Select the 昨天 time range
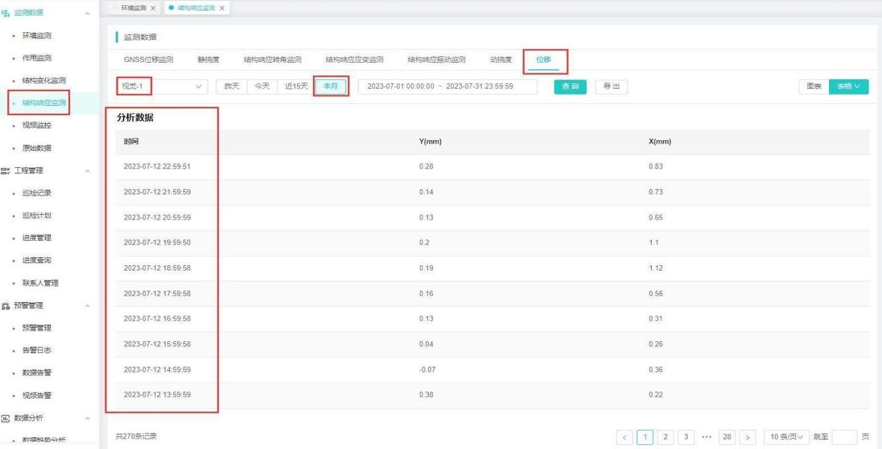The image size is (882, 449). pyautogui.click(x=231, y=87)
